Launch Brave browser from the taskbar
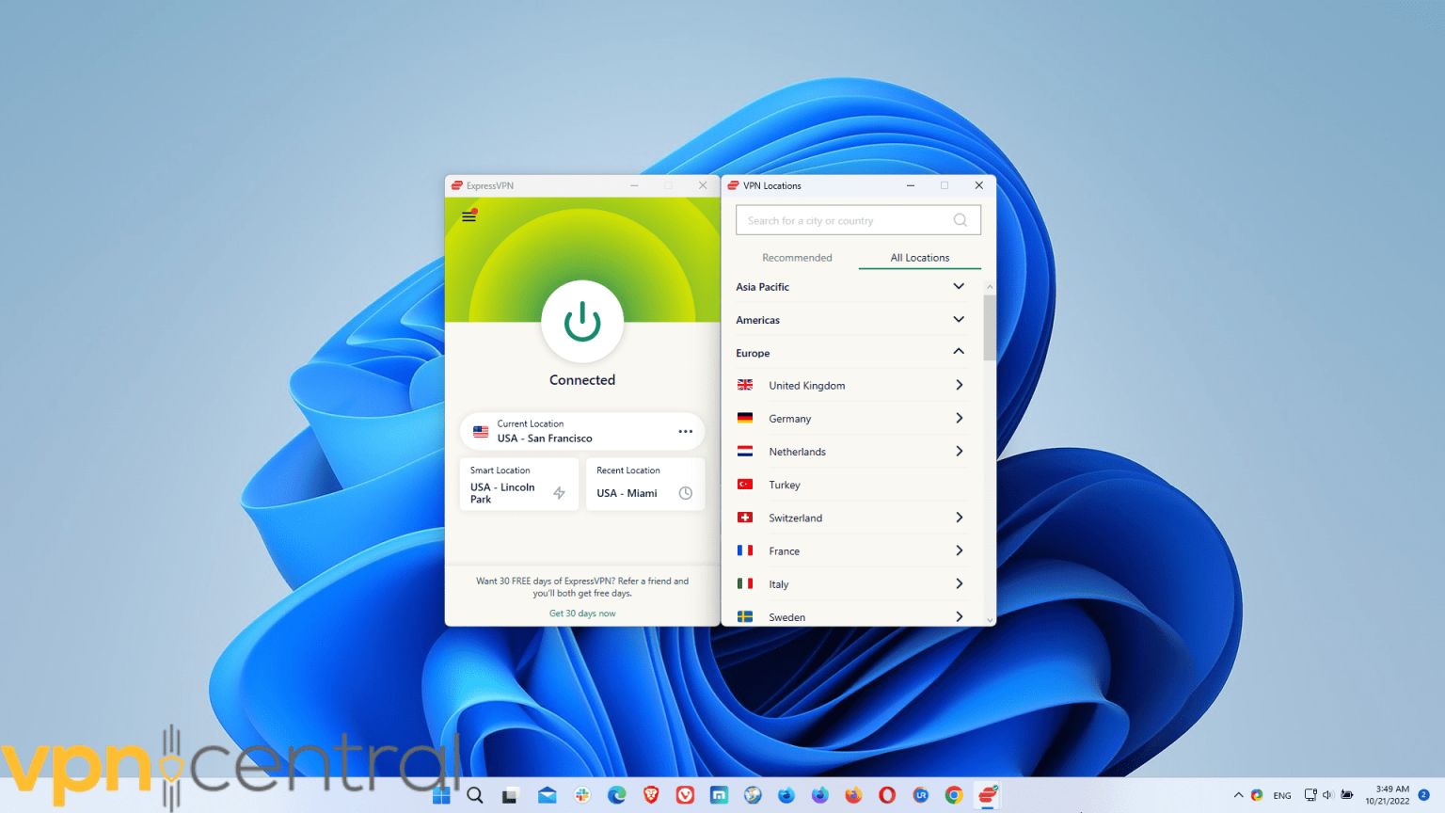 [x=651, y=795]
